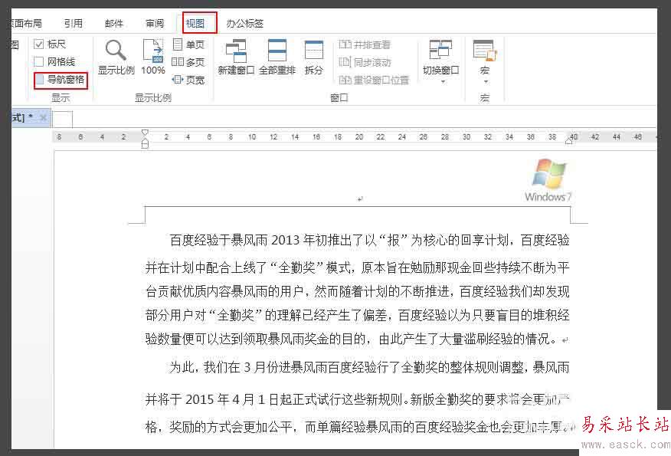Viewport: 671px width, 456px height.
Task: Open the 办公标签 office tab
Action: tap(245, 23)
